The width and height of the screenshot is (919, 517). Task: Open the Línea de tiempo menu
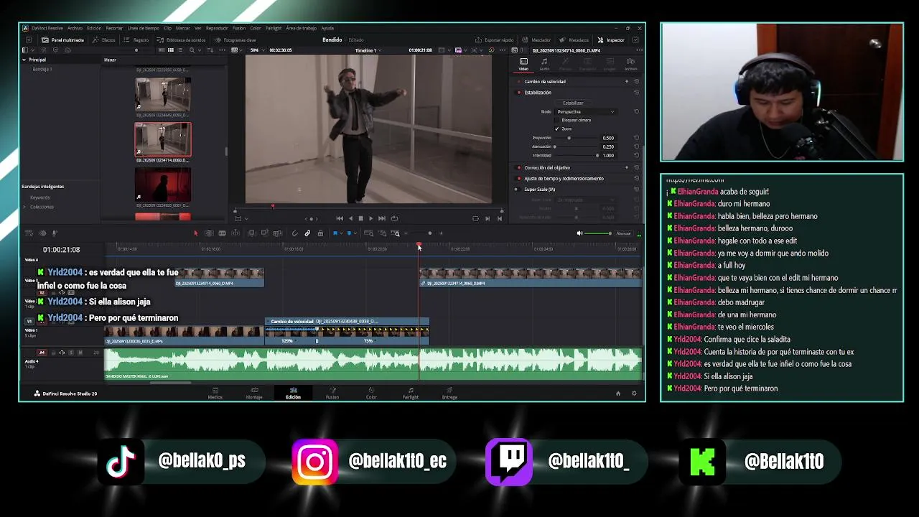[143, 28]
